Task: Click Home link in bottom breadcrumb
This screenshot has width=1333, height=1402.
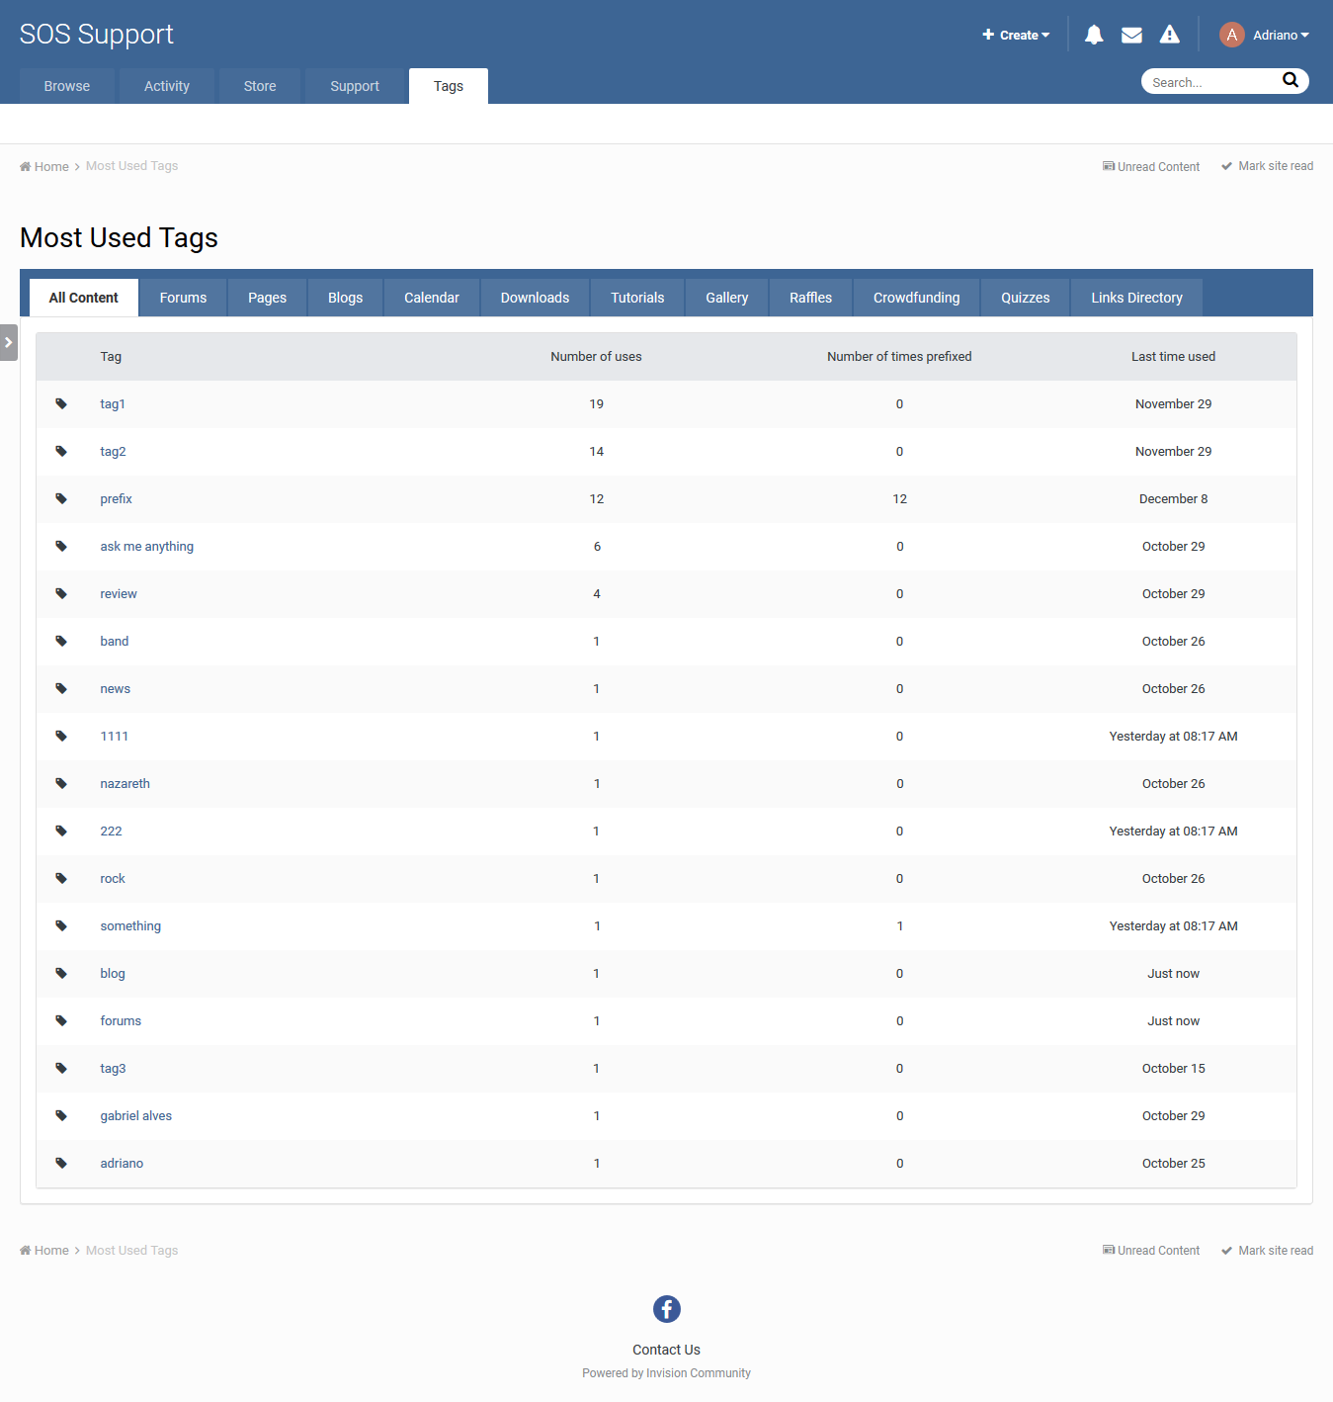Action: click(x=44, y=1251)
